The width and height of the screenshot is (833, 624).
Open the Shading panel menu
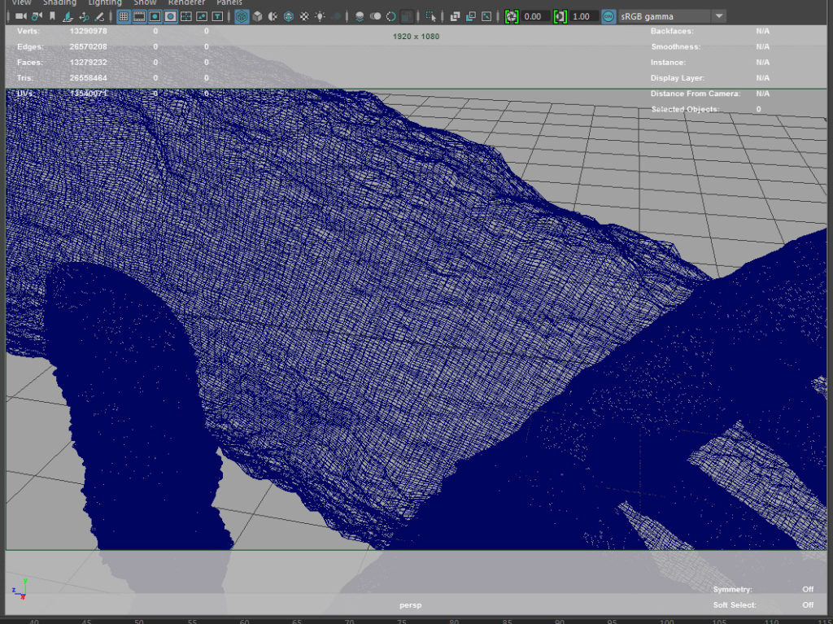(x=59, y=2)
